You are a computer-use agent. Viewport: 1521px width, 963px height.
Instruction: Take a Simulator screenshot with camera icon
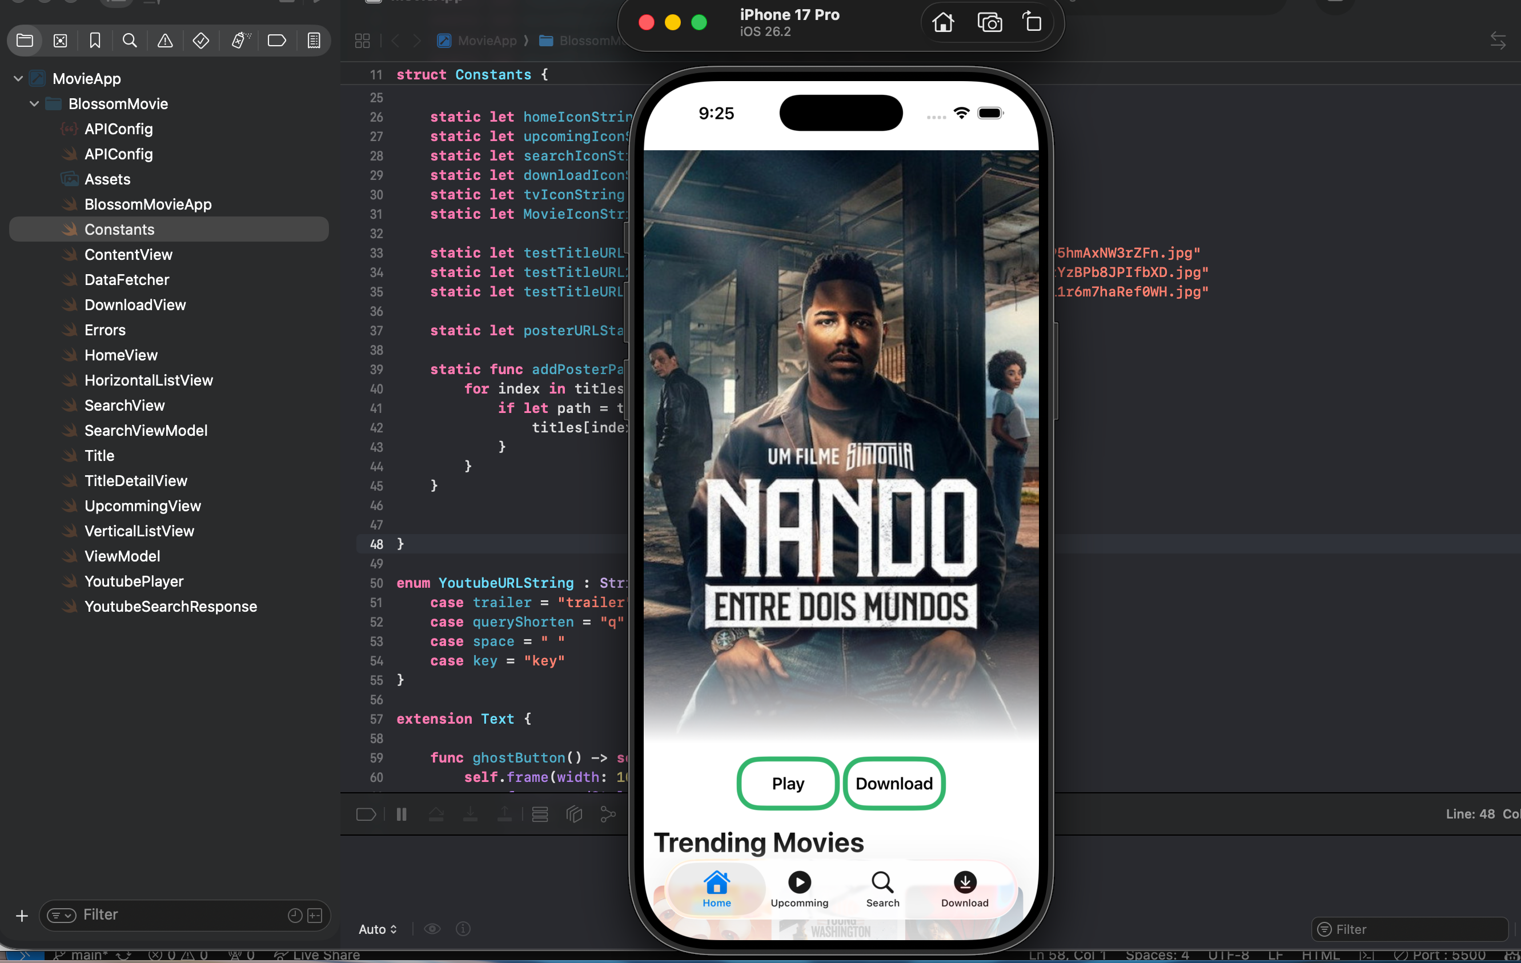[x=989, y=23]
